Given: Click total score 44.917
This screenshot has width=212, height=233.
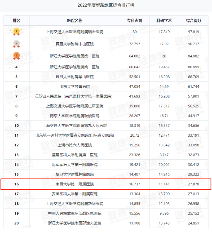Looking at the screenshot, I should 193,116.
